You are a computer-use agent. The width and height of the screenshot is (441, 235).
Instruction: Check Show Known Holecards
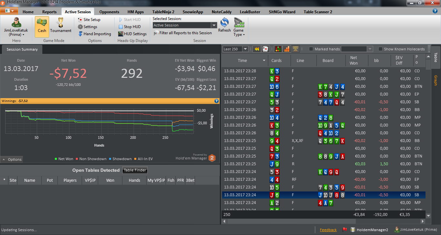coord(381,49)
